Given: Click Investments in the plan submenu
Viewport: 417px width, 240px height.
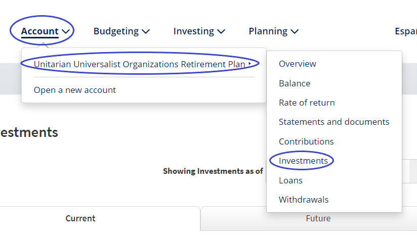Looking at the screenshot, I should (x=303, y=161).
